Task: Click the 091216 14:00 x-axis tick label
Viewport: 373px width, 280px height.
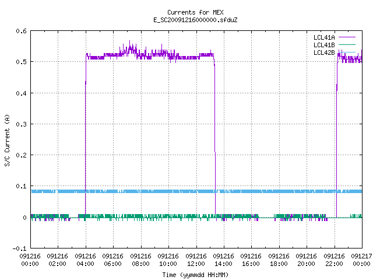Action: click(x=223, y=260)
